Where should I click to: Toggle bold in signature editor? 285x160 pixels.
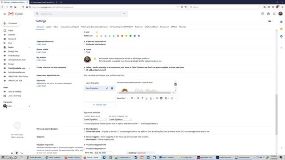point(138,98)
